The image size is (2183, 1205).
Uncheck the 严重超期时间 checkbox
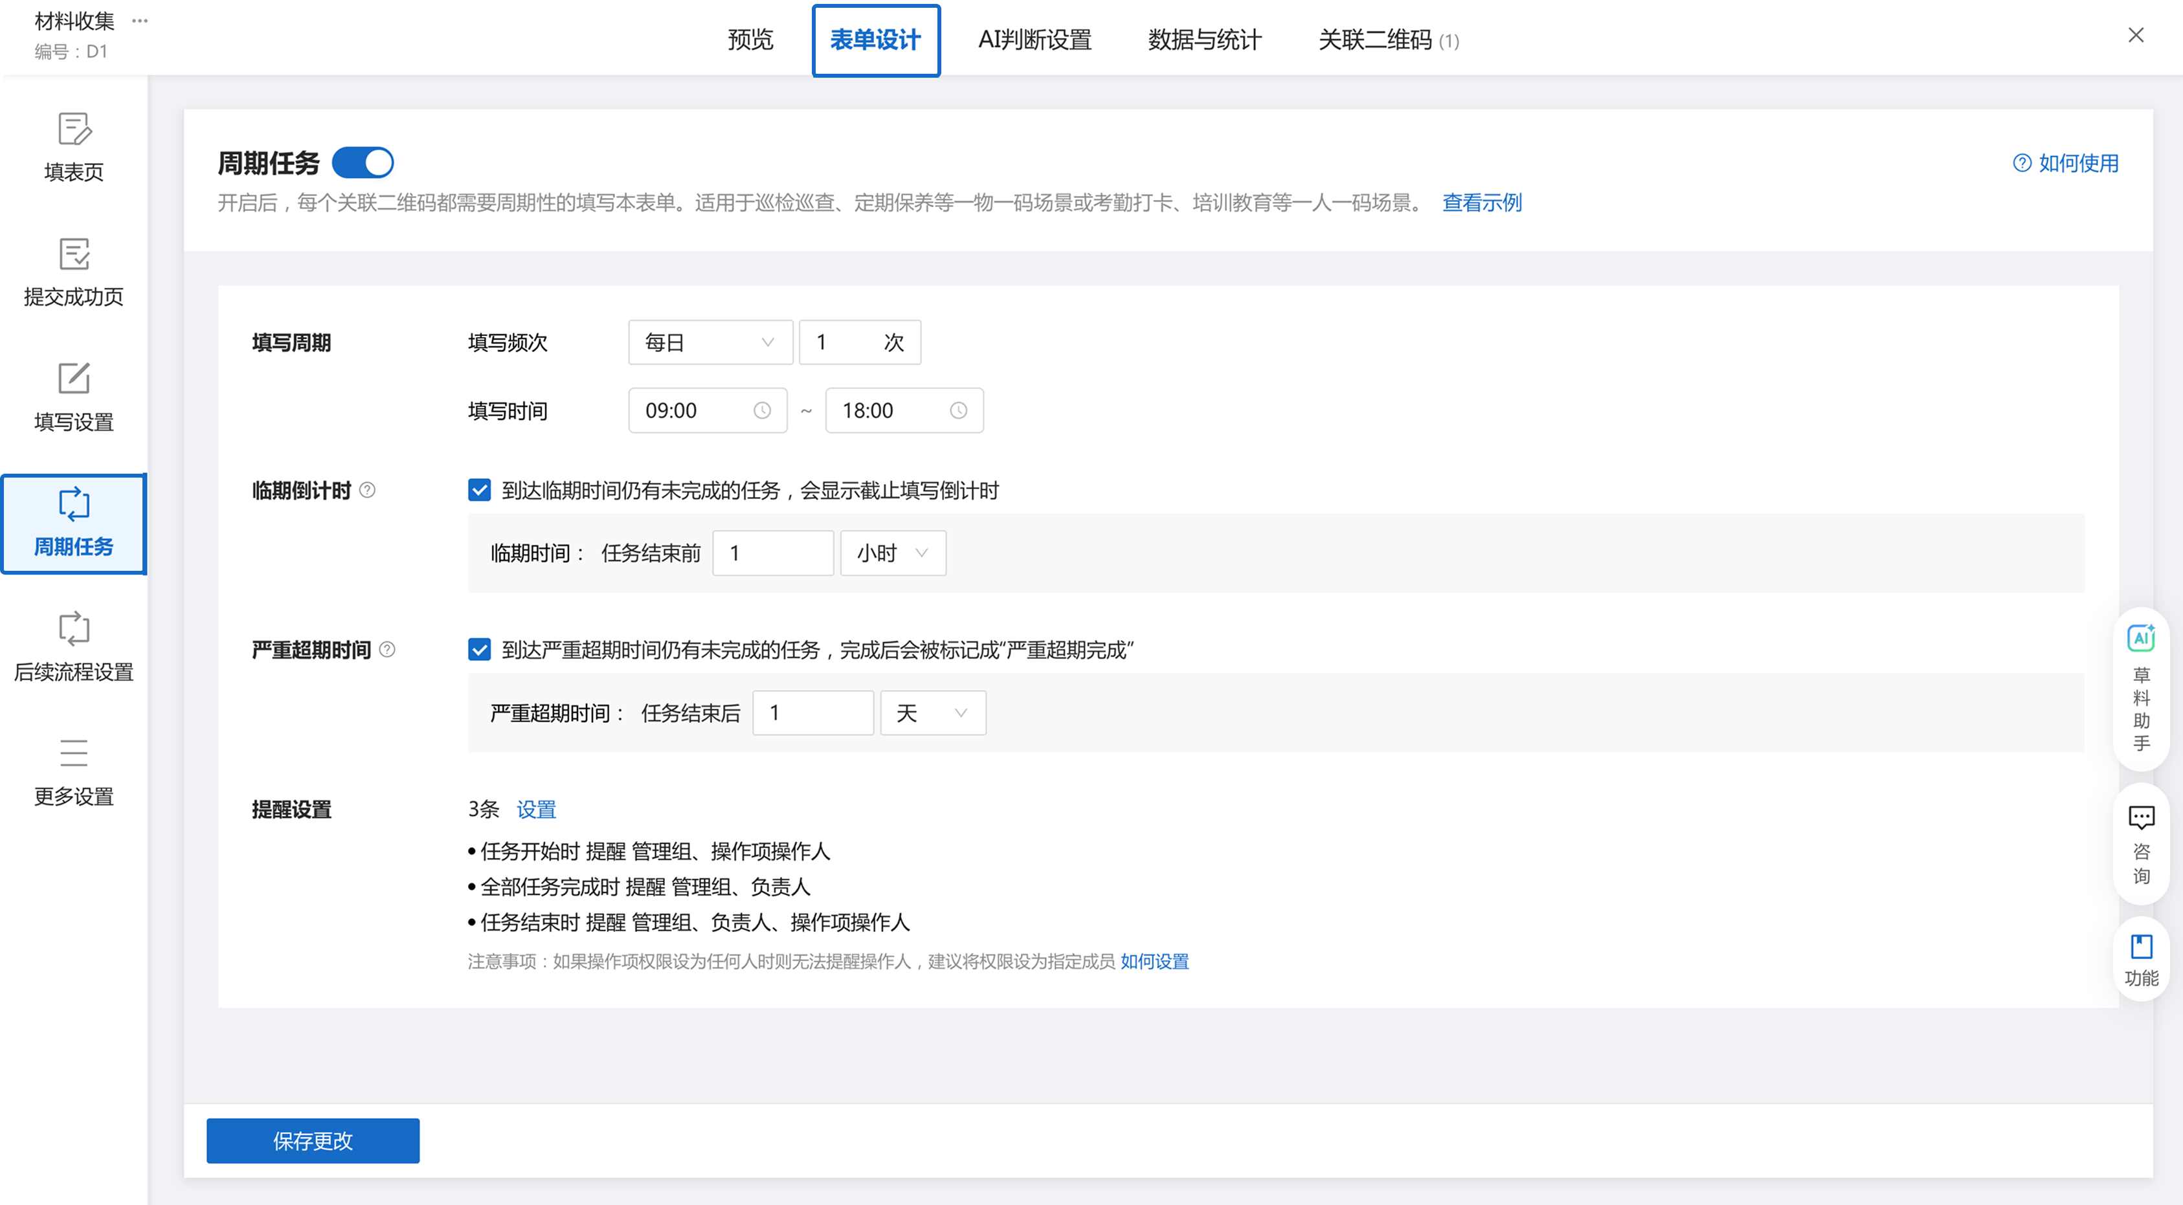pos(480,649)
